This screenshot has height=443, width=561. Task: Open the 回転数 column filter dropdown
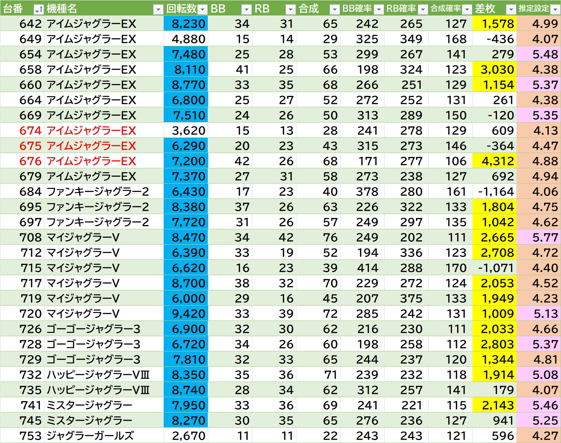point(203,9)
